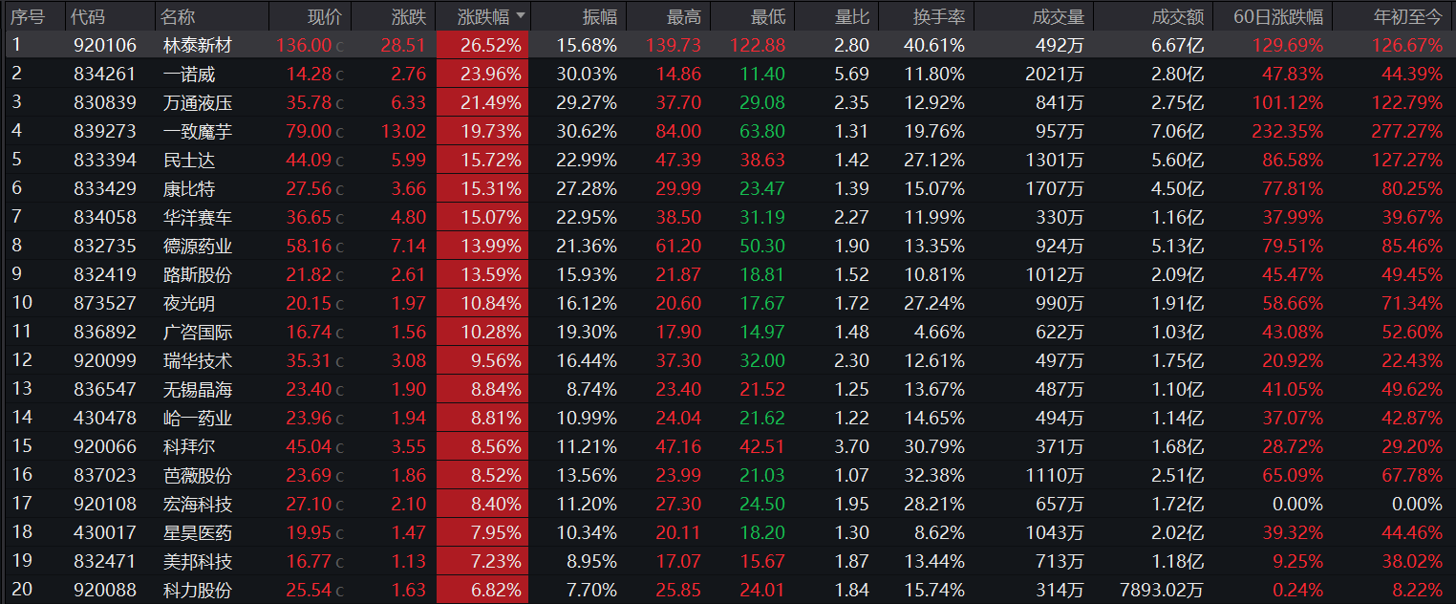Select the 哈一药业 stock name

(198, 418)
